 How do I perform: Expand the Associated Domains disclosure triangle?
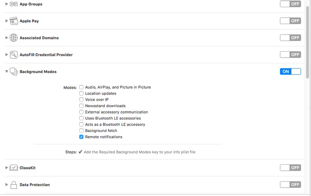tap(6, 38)
